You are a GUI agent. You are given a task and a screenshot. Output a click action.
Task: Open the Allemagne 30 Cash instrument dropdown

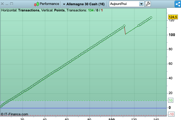[84, 4]
